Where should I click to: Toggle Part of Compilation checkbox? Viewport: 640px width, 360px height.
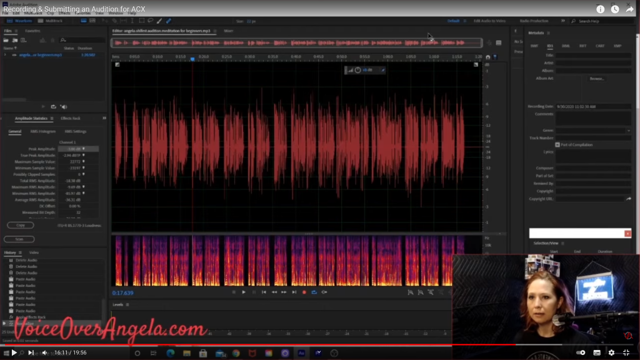[x=557, y=145]
